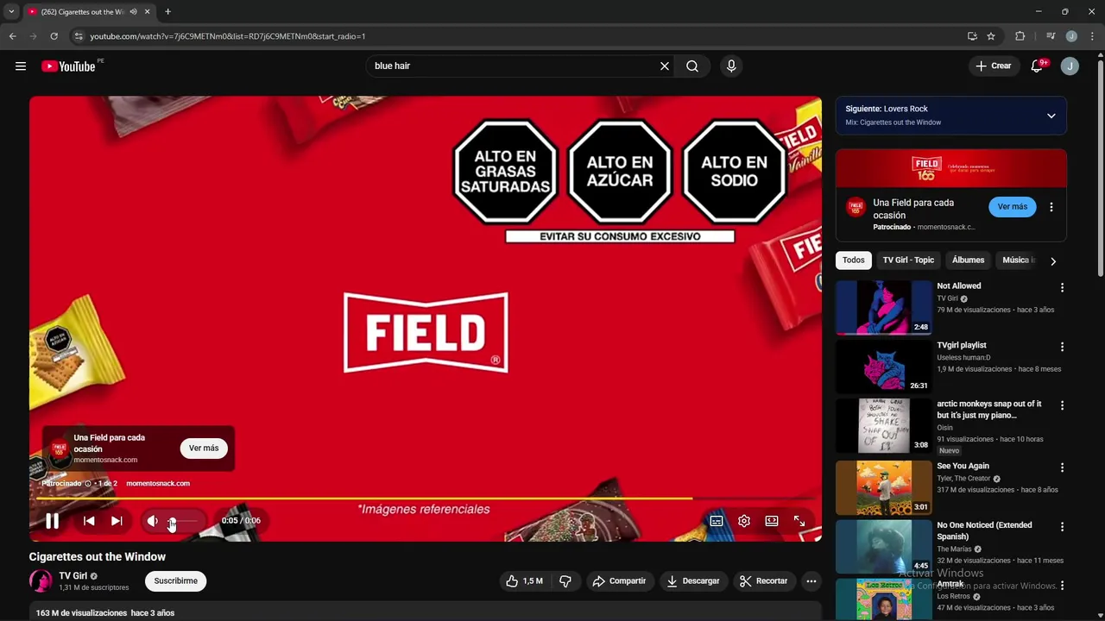Adjust the volume slider

click(x=183, y=521)
